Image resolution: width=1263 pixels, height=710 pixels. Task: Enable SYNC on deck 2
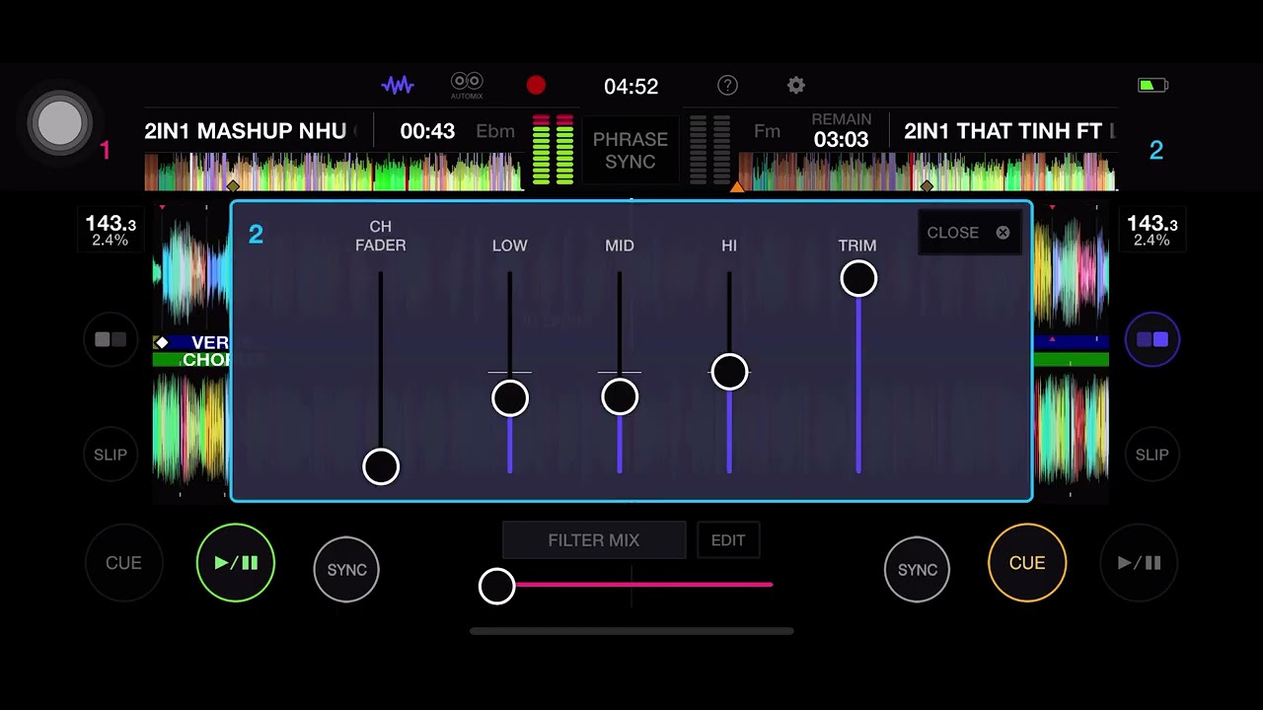coord(917,569)
